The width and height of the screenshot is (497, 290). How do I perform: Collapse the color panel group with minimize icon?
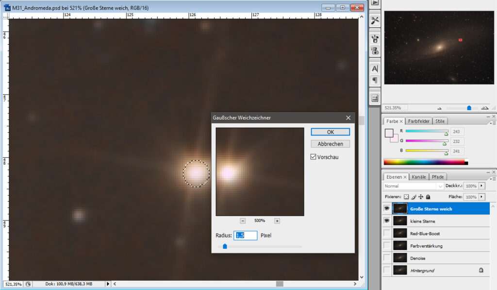tap(488, 117)
